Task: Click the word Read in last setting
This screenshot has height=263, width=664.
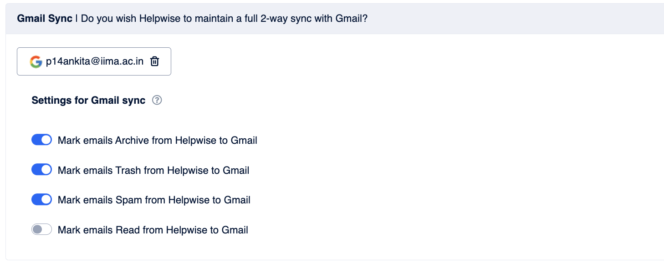Action: click(128, 230)
